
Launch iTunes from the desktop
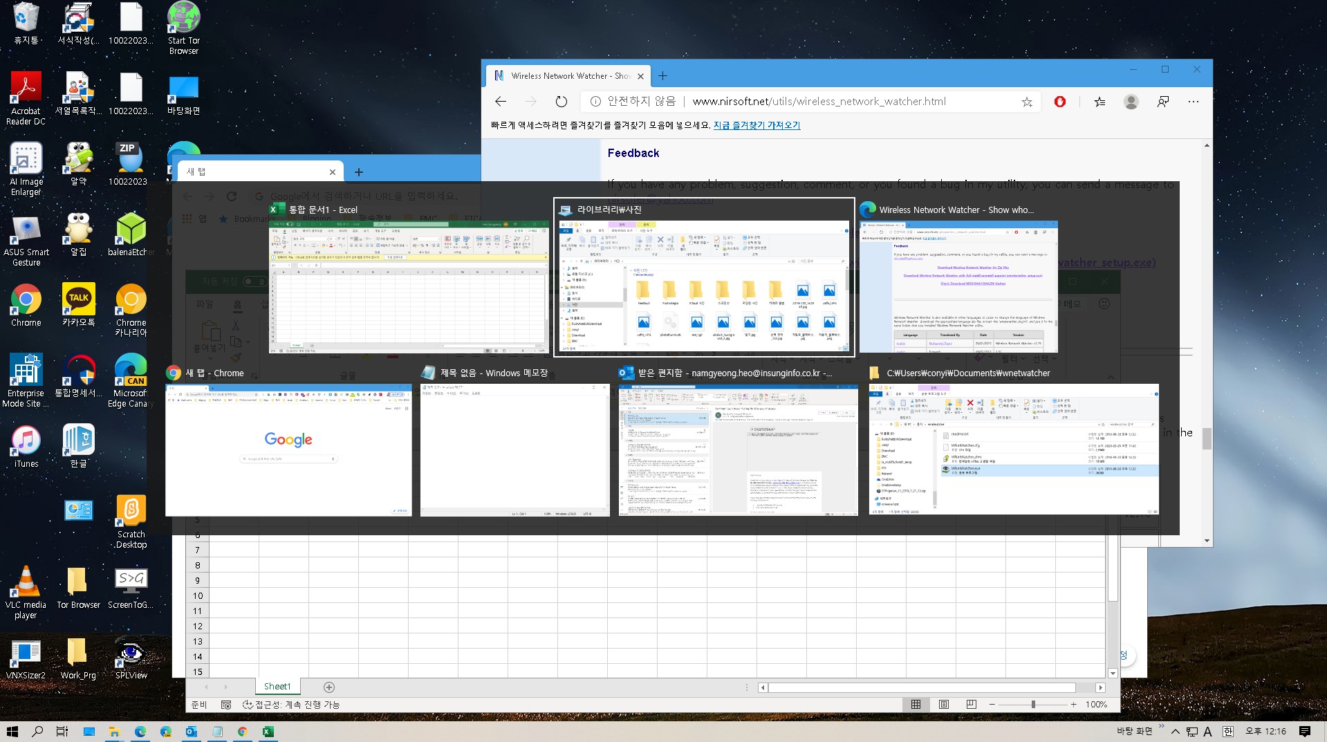coord(26,447)
